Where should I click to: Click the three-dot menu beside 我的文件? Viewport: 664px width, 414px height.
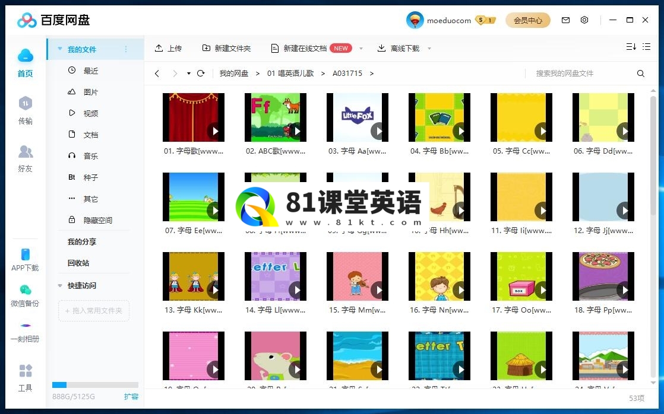126,49
